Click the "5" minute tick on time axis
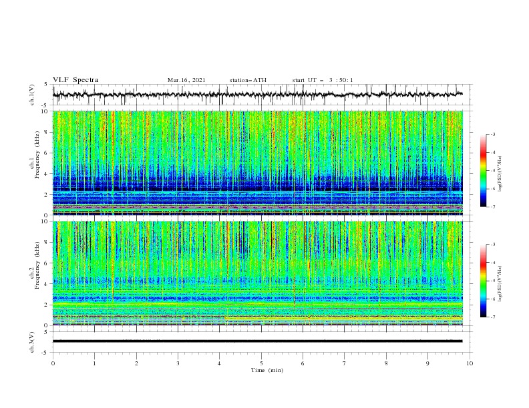529x408 pixels. point(261,363)
